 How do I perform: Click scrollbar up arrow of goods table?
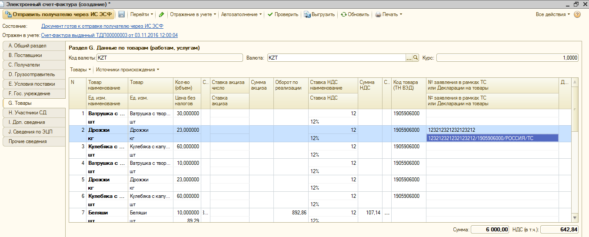click(x=575, y=82)
